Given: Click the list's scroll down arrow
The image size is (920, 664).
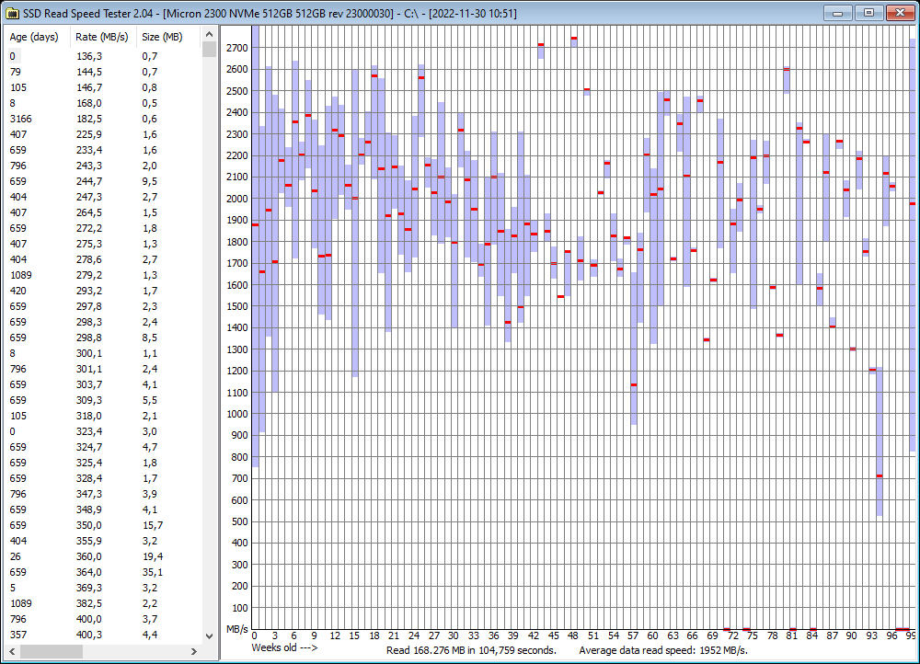Looking at the screenshot, I should tap(209, 635).
